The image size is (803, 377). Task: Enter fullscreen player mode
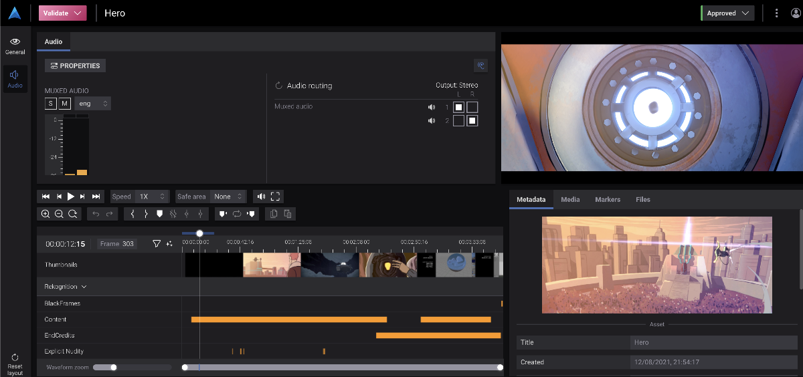click(x=276, y=197)
